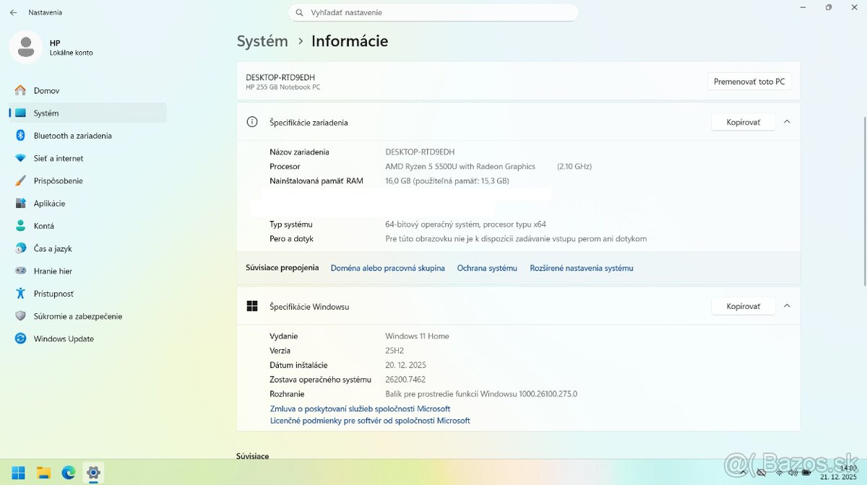867x485 pixels.
Task: Click the back arrow in Nastavenia header
Action: (x=13, y=12)
